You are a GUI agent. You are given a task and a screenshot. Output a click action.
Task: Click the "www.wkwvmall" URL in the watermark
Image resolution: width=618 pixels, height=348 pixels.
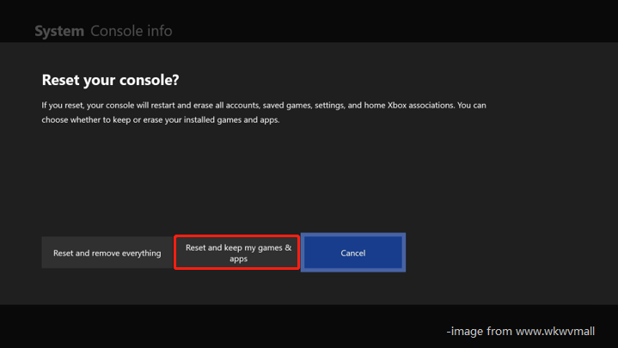pos(563,330)
